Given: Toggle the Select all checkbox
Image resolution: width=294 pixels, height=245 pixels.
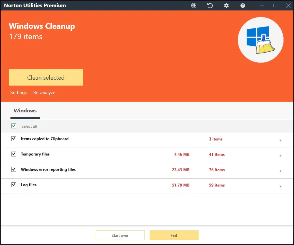Looking at the screenshot, I should [x=14, y=126].
